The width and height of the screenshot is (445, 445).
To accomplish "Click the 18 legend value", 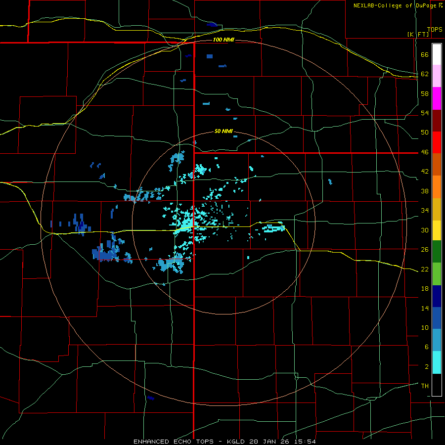I will pyautogui.click(x=425, y=289).
